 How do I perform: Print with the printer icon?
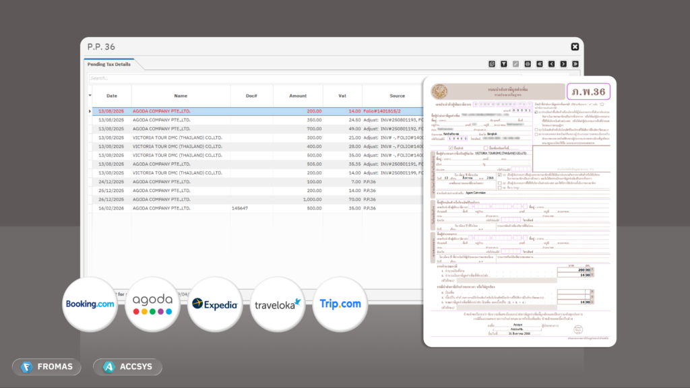(528, 64)
